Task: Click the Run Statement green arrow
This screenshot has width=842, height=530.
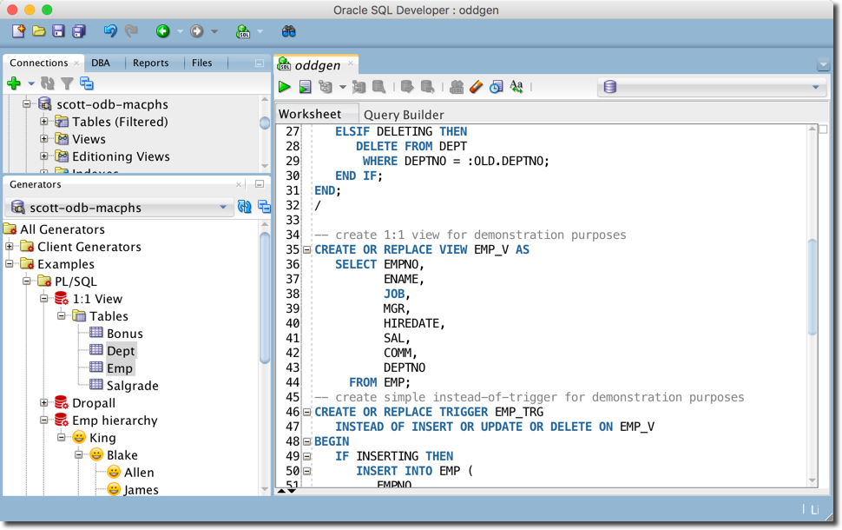Action: coord(284,87)
